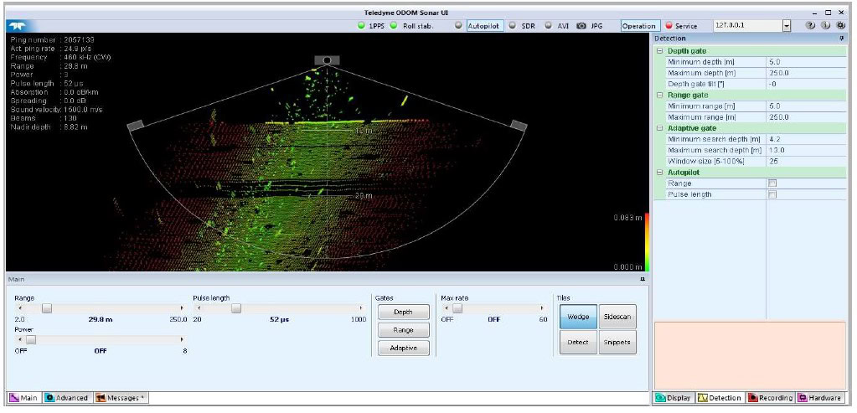Click the Max rate slider thumb

[457, 308]
